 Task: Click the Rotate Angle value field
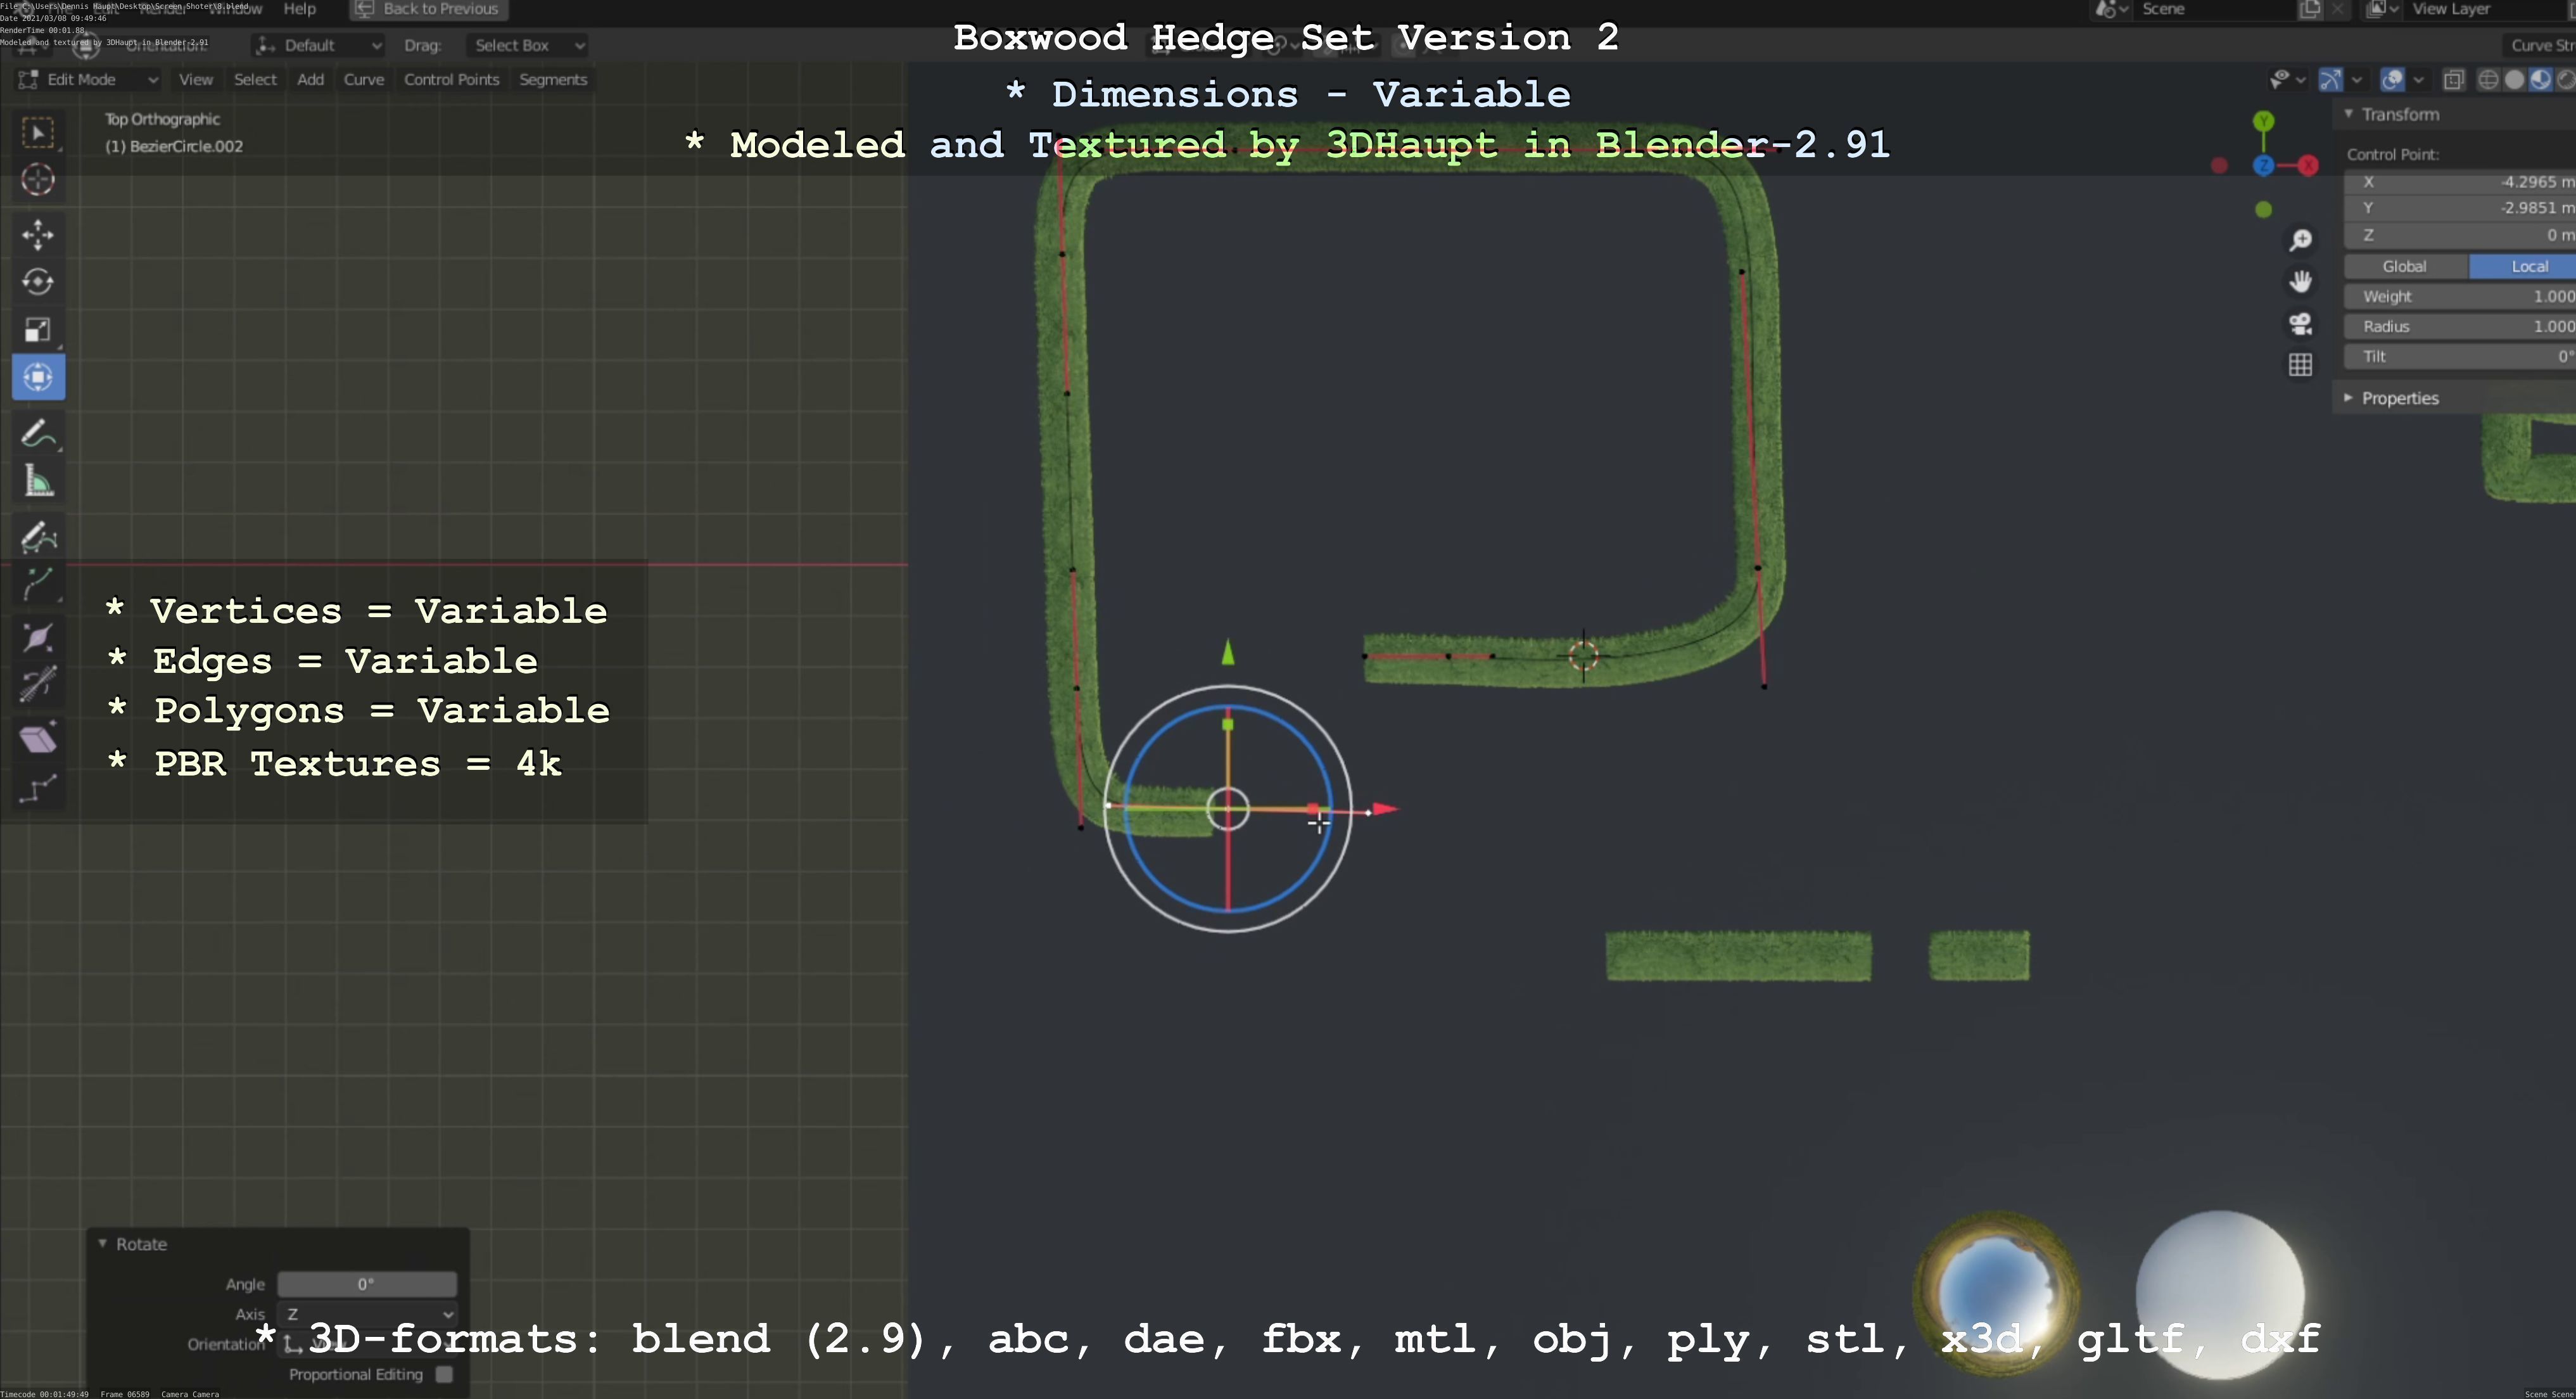pyautogui.click(x=366, y=1284)
